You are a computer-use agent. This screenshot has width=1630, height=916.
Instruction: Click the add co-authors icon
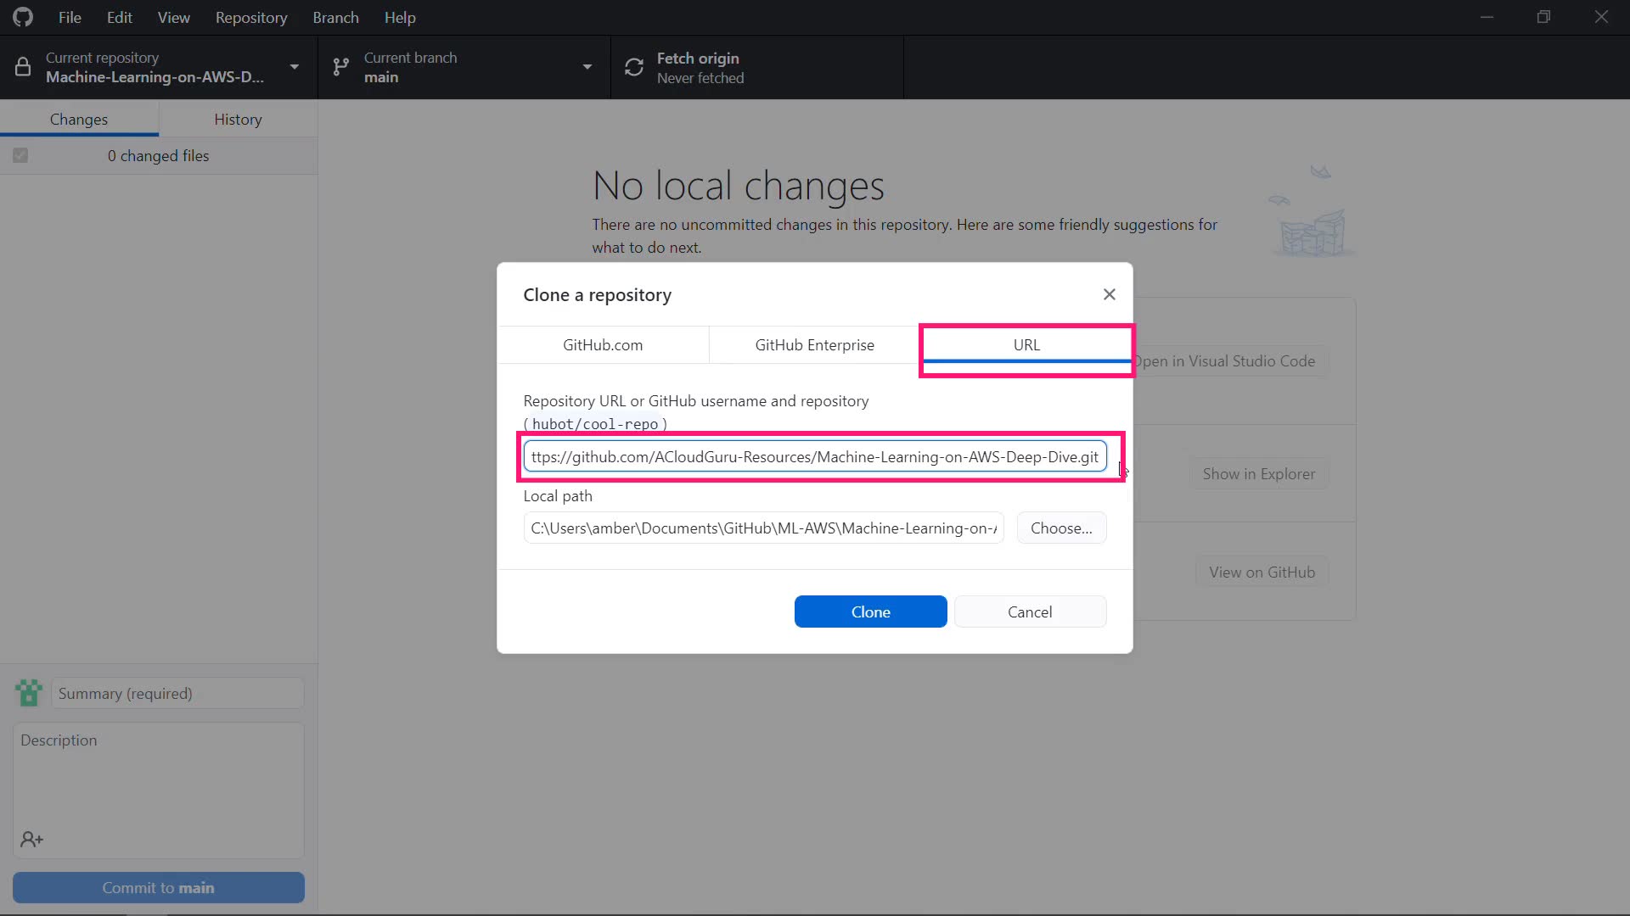click(x=31, y=840)
